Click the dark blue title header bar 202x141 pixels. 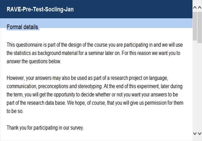[96, 9]
